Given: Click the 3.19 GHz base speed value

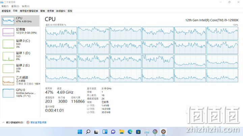Looking at the screenshot, I should pos(106,89).
